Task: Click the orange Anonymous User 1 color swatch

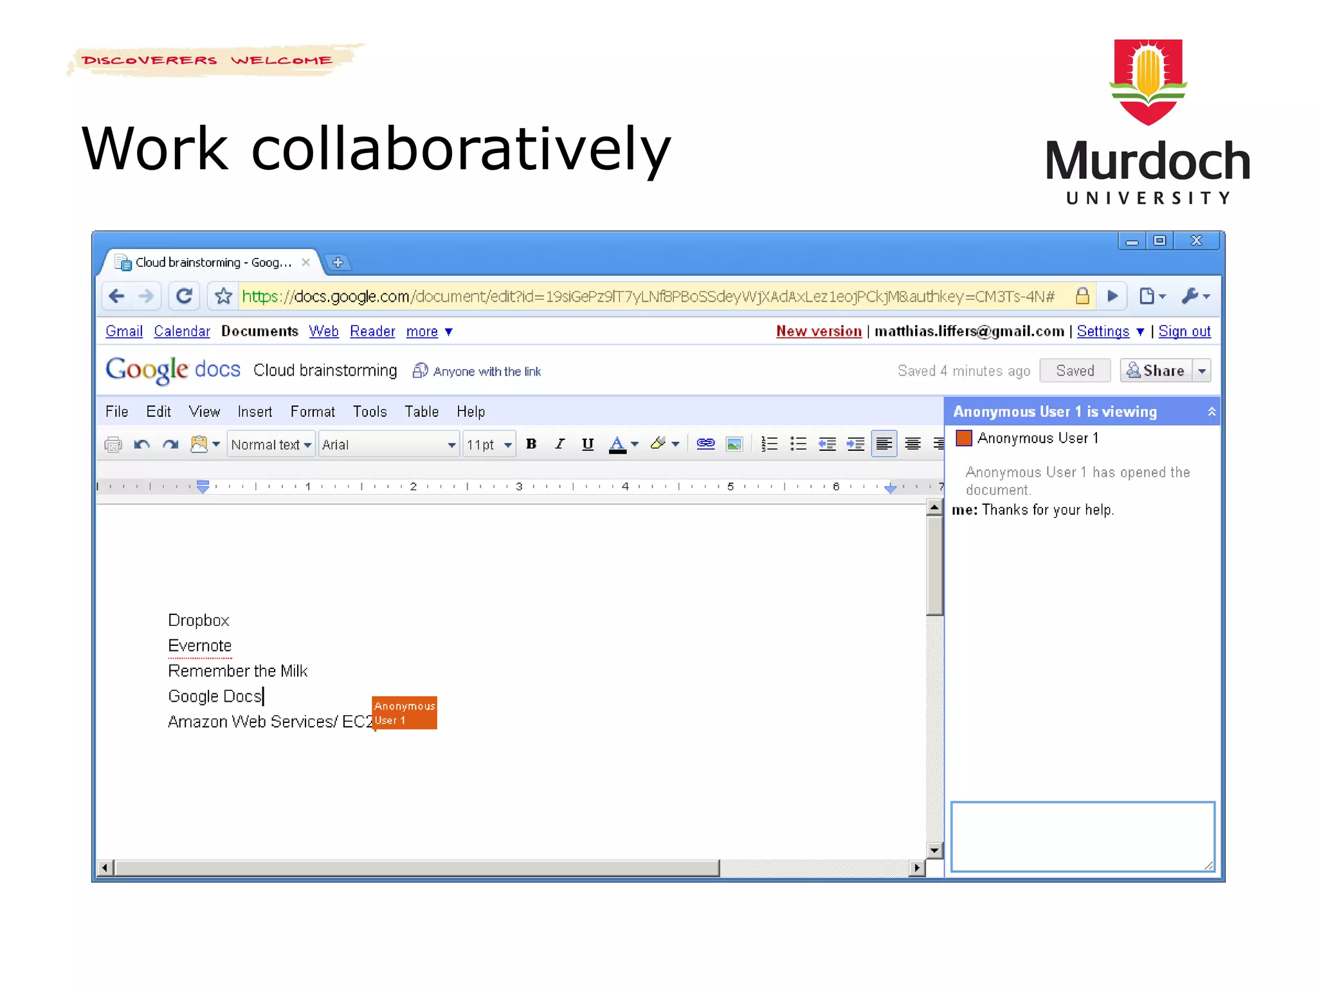Action: point(963,438)
